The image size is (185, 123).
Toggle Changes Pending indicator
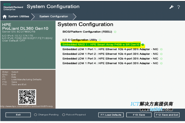[x=46, y=115]
